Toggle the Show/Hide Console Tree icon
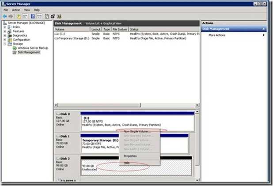The height and width of the screenshot is (186, 273). tap(25, 16)
